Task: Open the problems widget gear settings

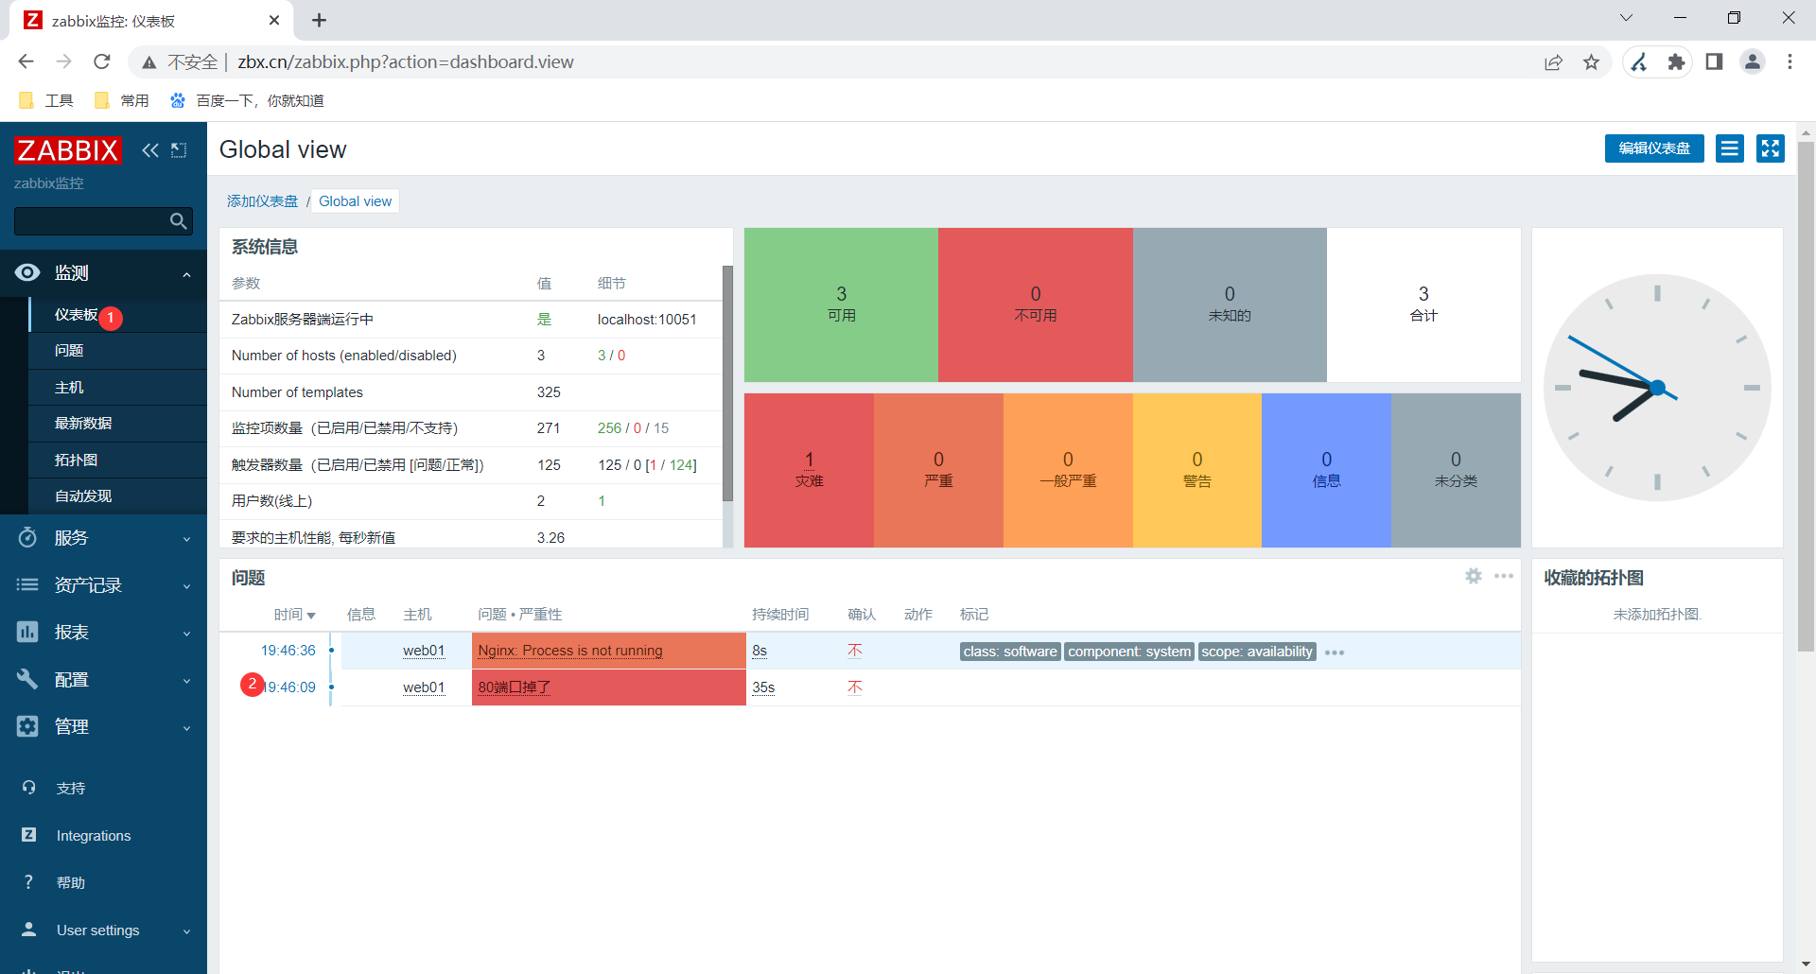Action: [x=1474, y=576]
